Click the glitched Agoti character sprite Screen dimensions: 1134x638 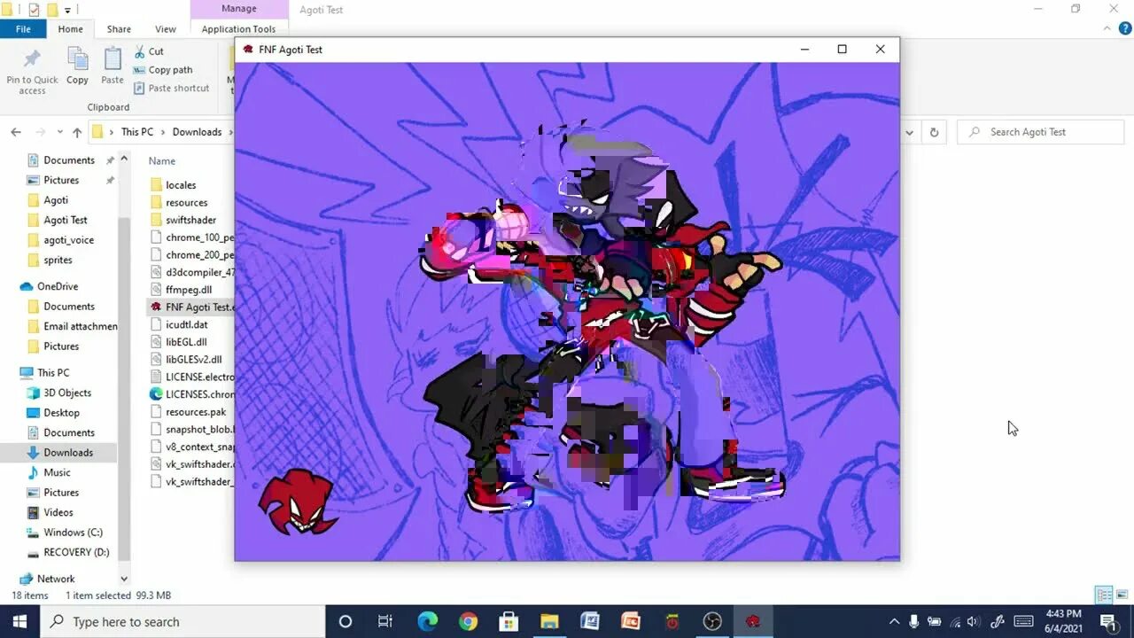[x=602, y=319]
